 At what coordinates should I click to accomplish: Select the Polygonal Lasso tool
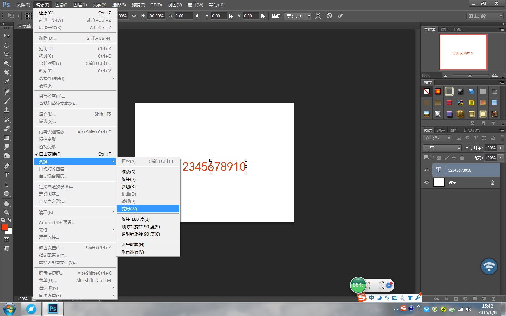7,54
